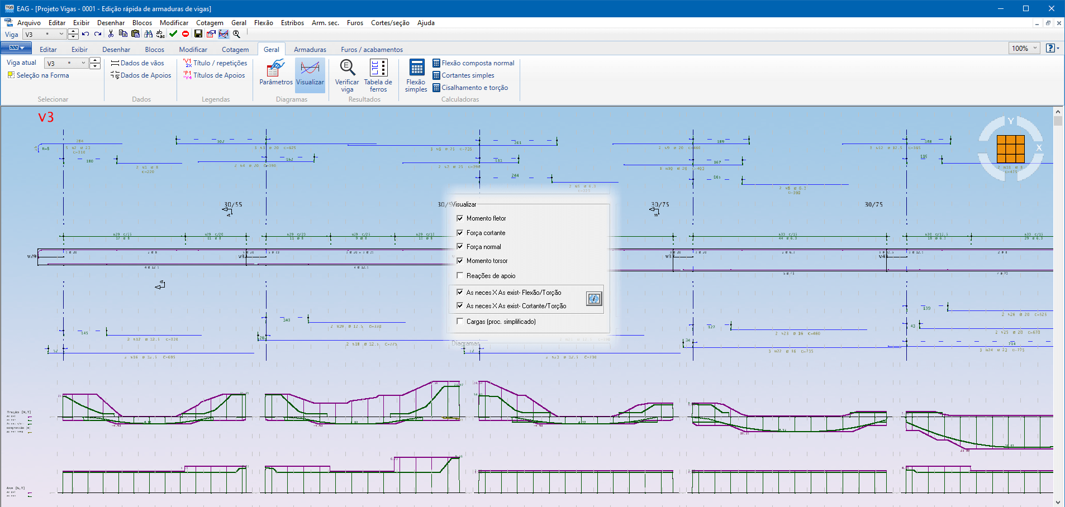Viewport: 1065px width, 507px height.
Task: Click the orange grid view cube
Action: click(1011, 149)
